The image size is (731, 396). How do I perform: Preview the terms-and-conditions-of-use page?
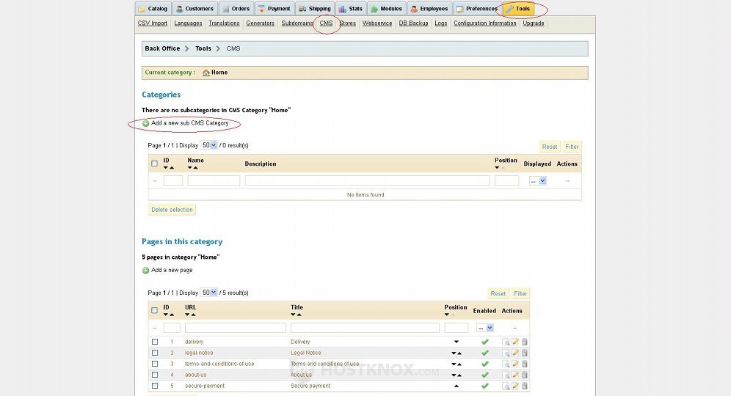(506, 364)
